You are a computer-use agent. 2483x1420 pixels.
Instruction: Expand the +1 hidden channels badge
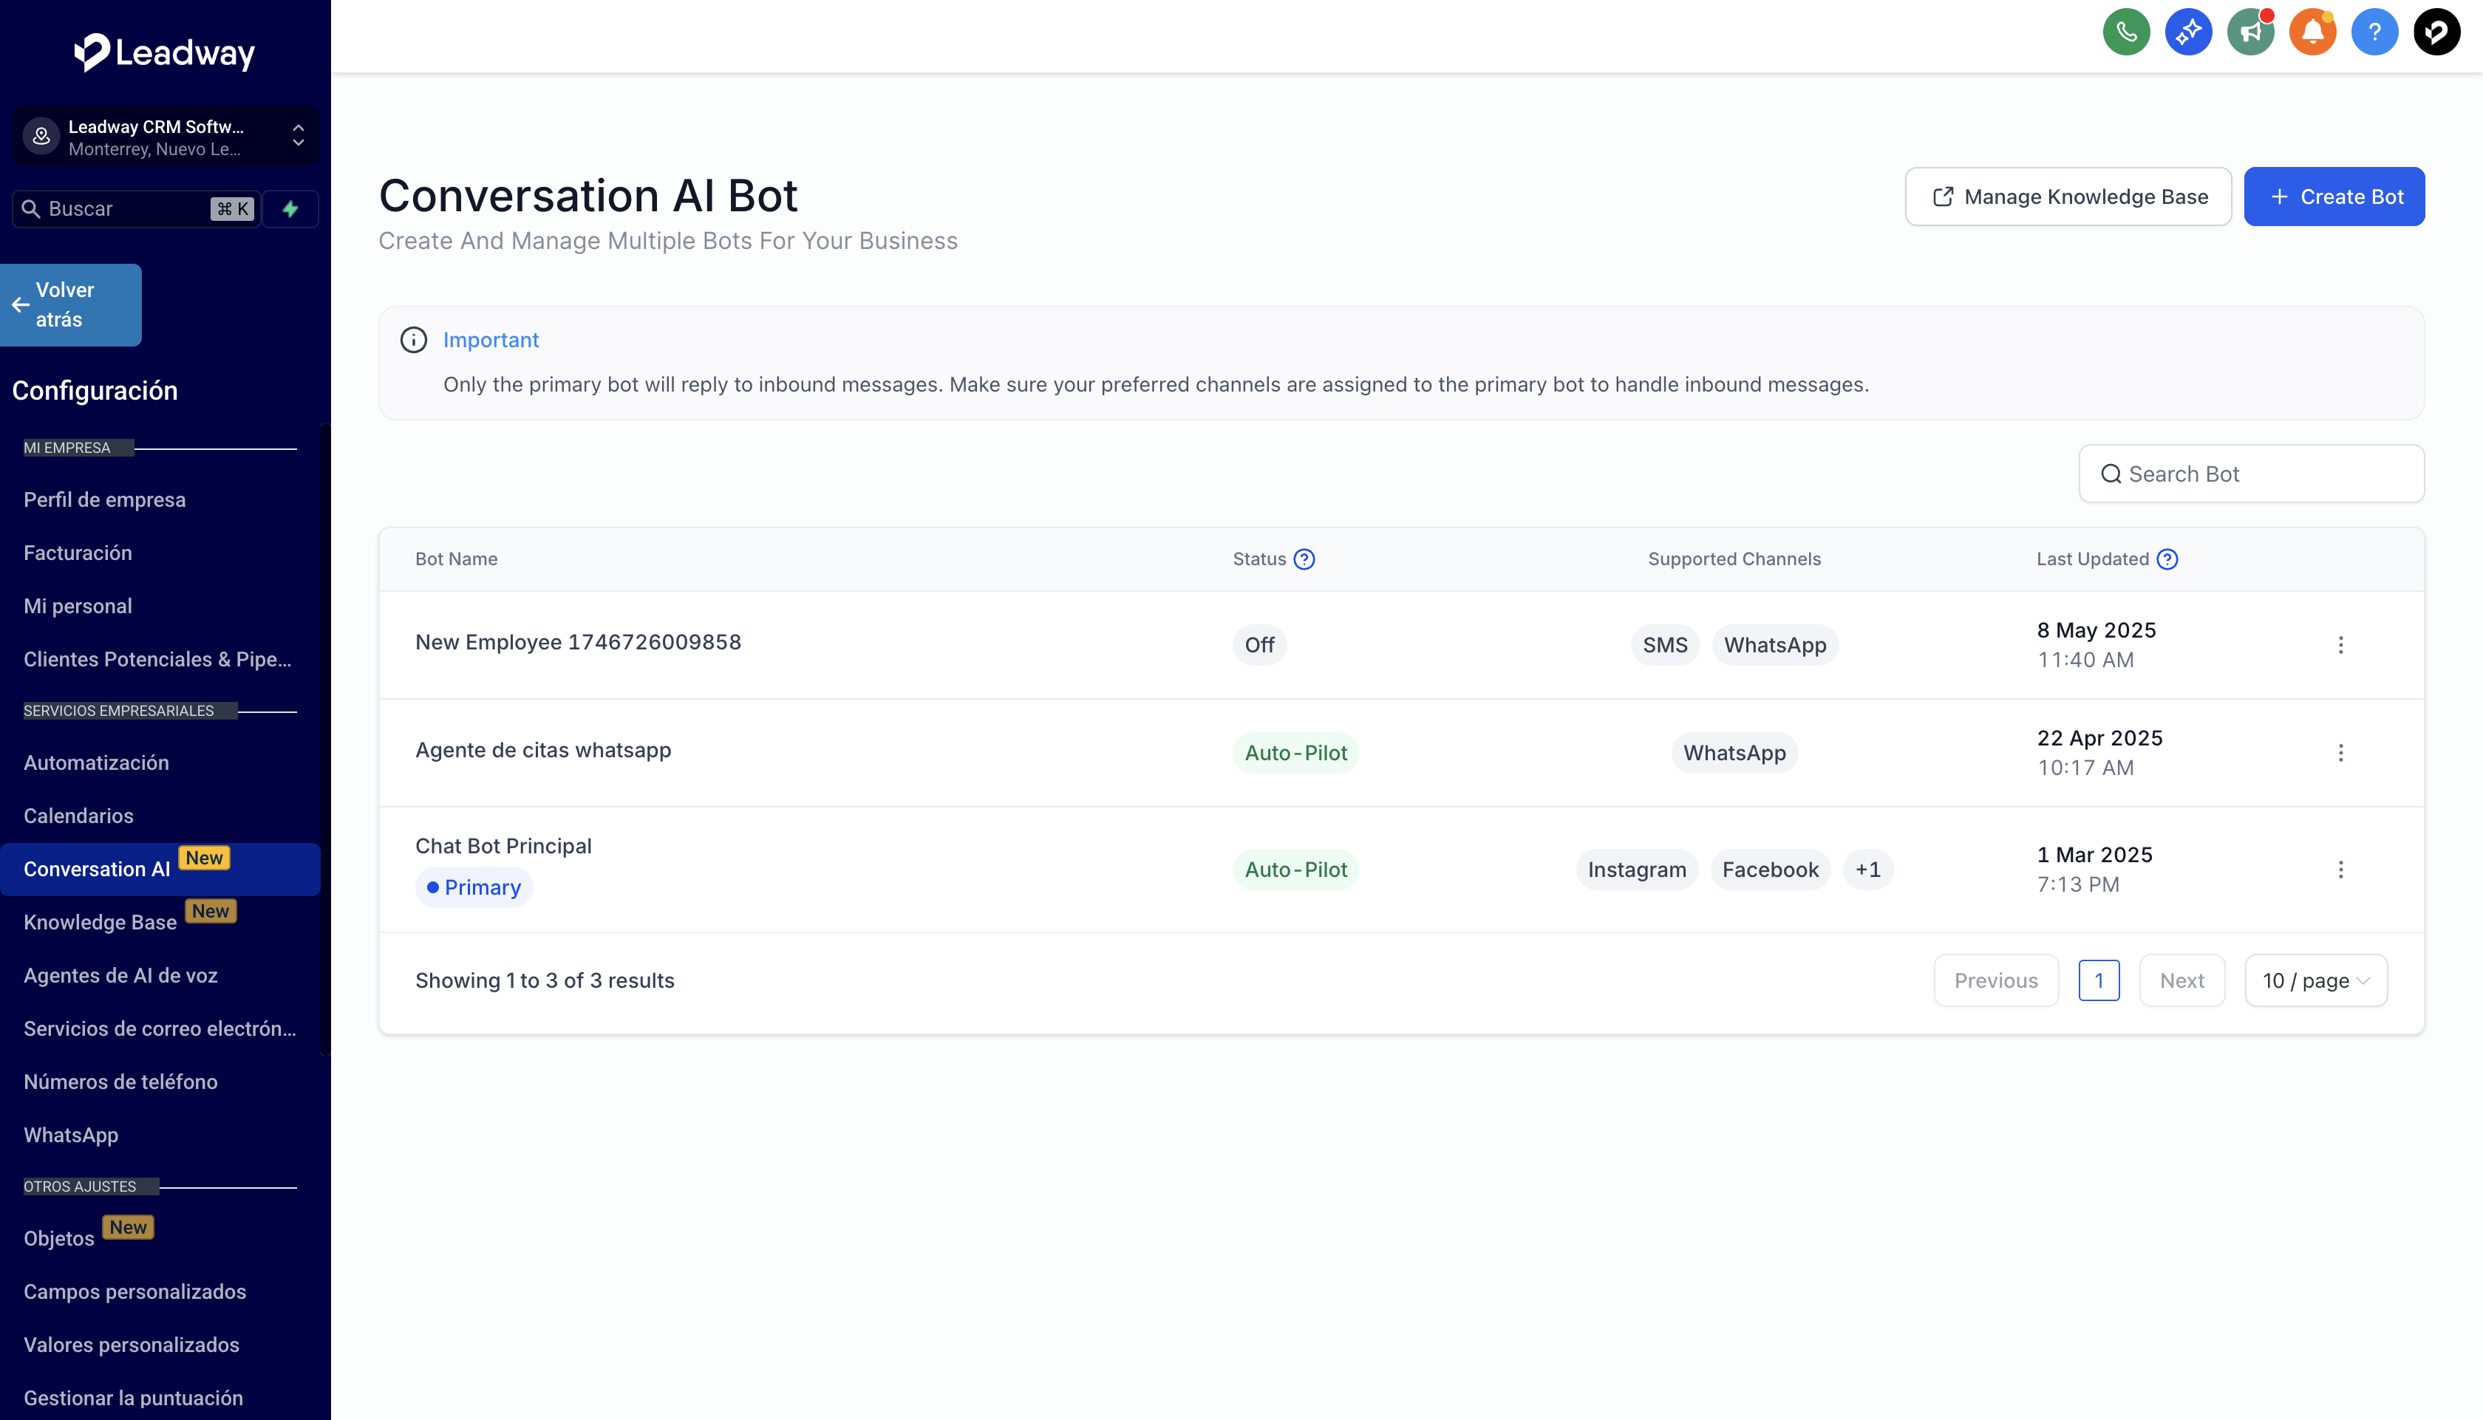point(1867,869)
